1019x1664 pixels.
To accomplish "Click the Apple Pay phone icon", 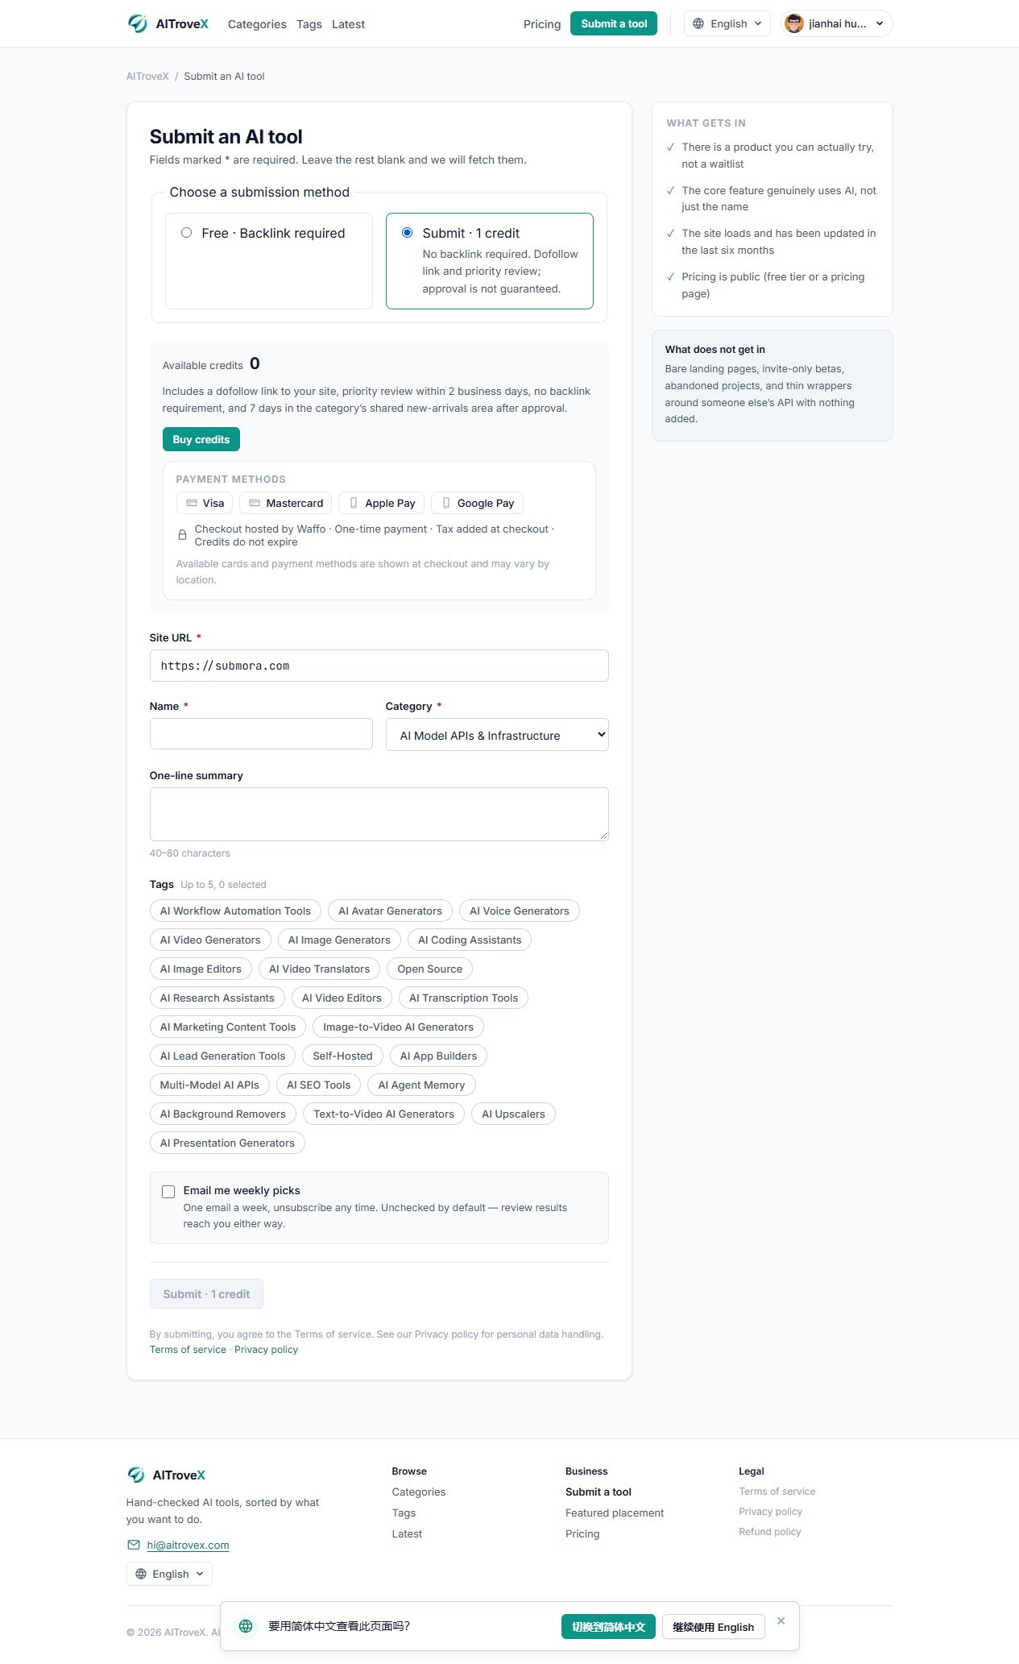I will [353, 503].
